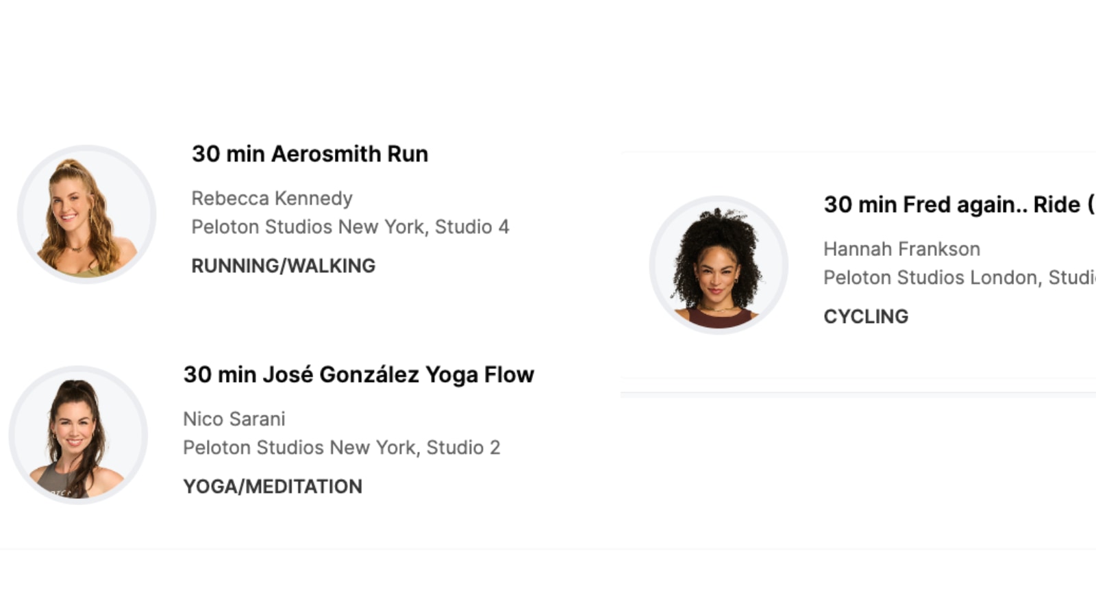
Task: Choose the CYCLING category label
Action: pyautogui.click(x=866, y=316)
